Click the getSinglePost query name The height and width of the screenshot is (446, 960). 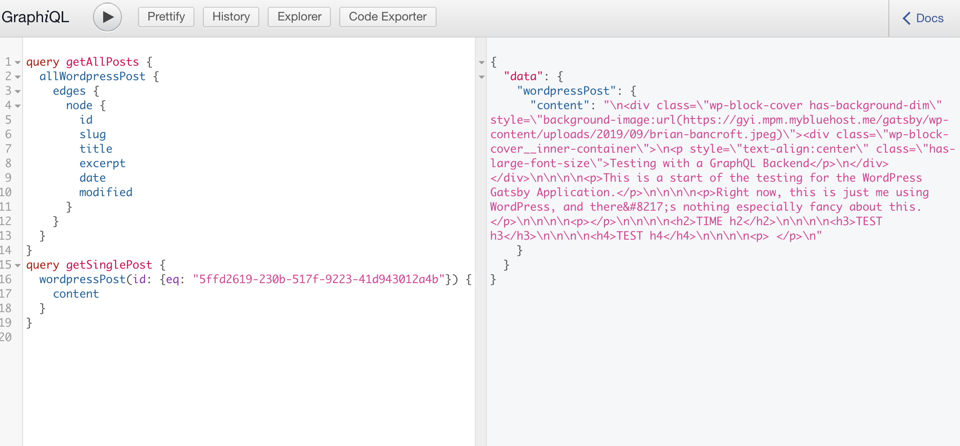109,265
